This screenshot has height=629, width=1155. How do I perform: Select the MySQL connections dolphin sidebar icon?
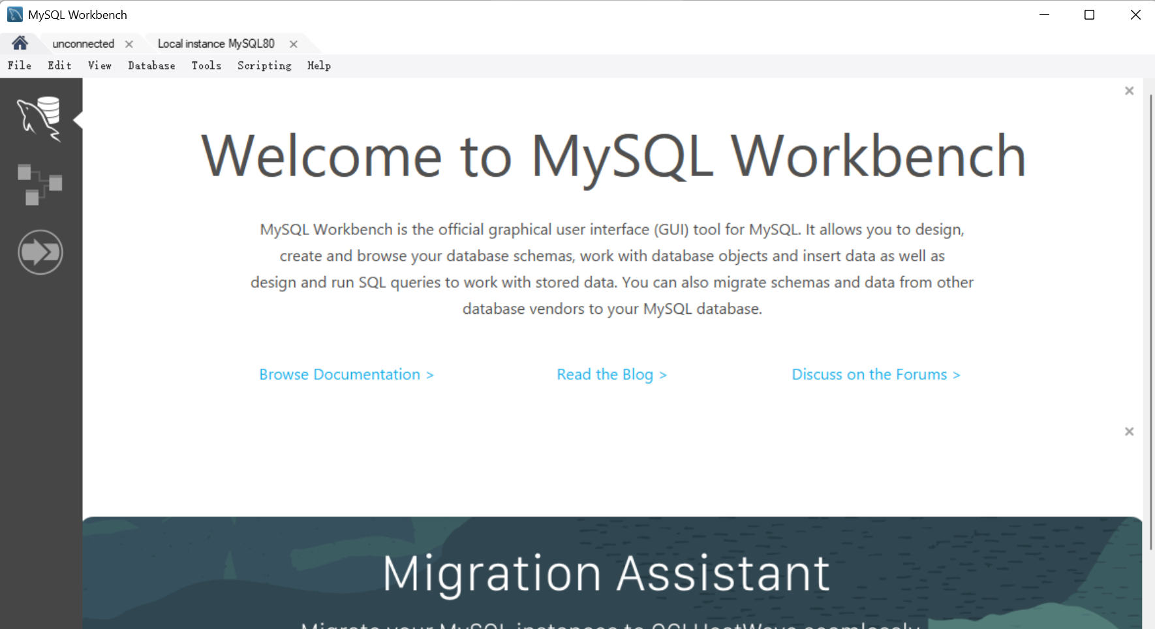[x=39, y=119]
